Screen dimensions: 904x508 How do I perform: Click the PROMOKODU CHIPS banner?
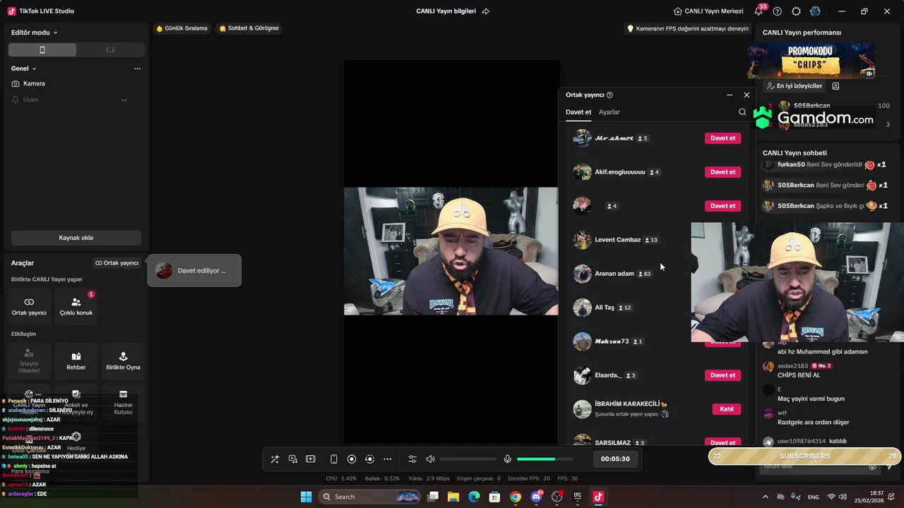811,60
